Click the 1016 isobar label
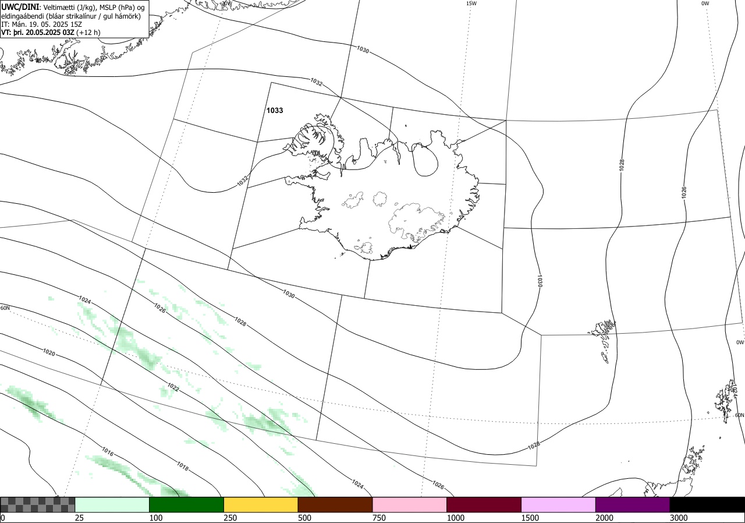The width and height of the screenshot is (745, 523). tap(107, 451)
